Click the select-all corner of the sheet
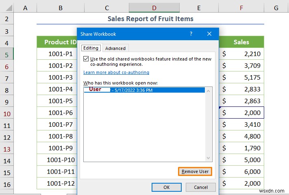The image size is (289, 195). coord(7,8)
